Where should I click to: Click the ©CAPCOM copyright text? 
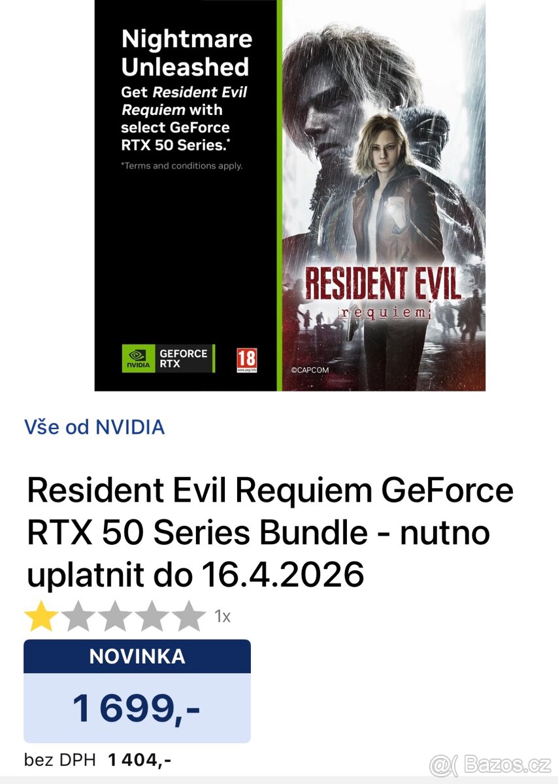[310, 370]
